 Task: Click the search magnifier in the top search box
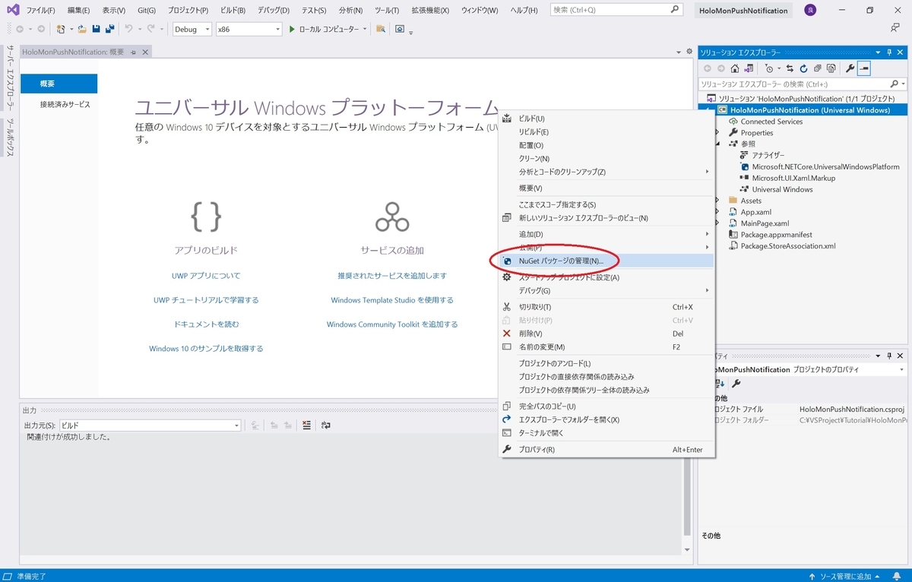(674, 10)
